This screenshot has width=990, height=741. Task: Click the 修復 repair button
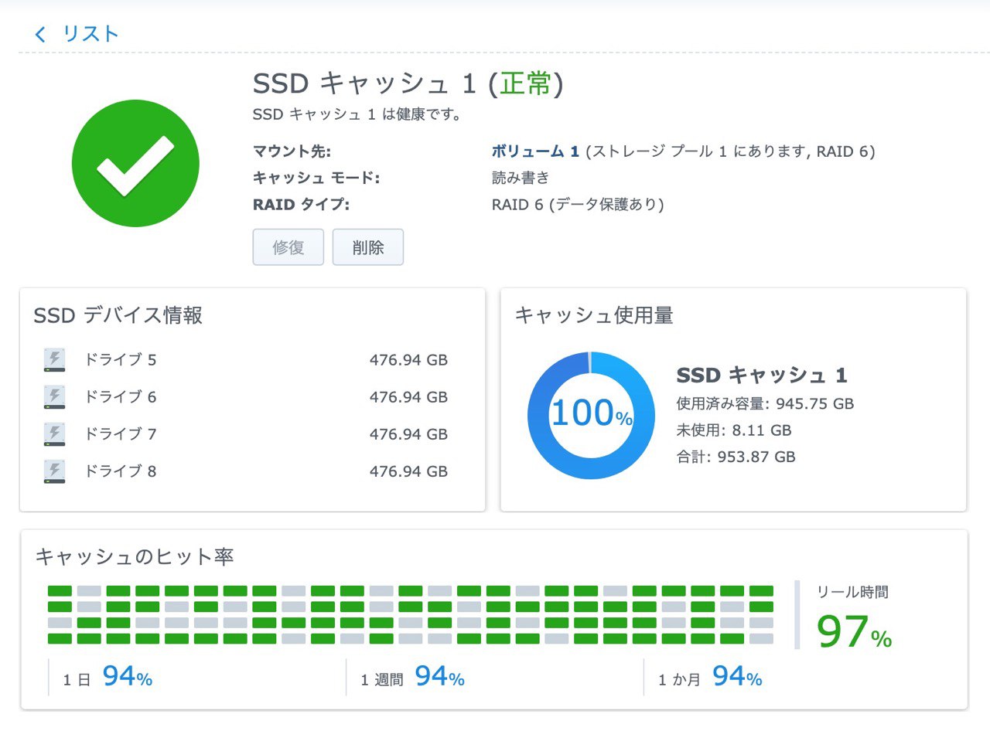coord(288,247)
